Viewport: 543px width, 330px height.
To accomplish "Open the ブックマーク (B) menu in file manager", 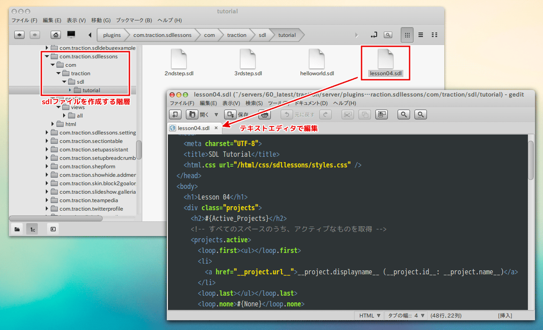I will point(134,20).
